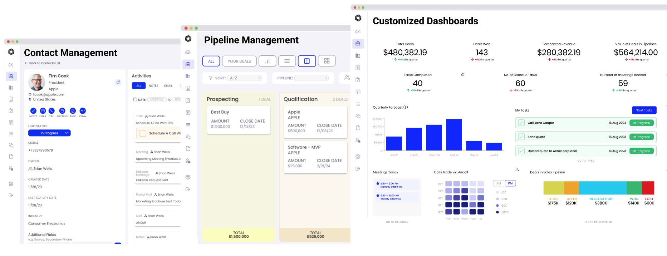667x256 pixels.
Task: Click GO TO TASKS link
Action: click(x=586, y=161)
